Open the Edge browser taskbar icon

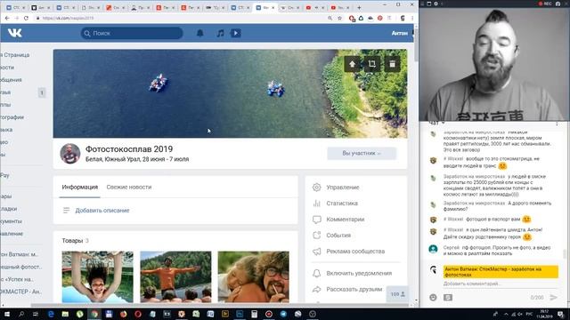(x=51, y=314)
